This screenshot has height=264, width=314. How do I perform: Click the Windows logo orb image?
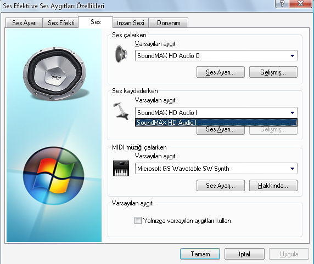coord(54,176)
